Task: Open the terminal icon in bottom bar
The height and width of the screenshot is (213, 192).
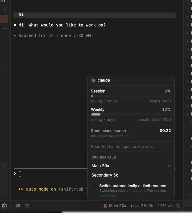Action: [27, 206]
